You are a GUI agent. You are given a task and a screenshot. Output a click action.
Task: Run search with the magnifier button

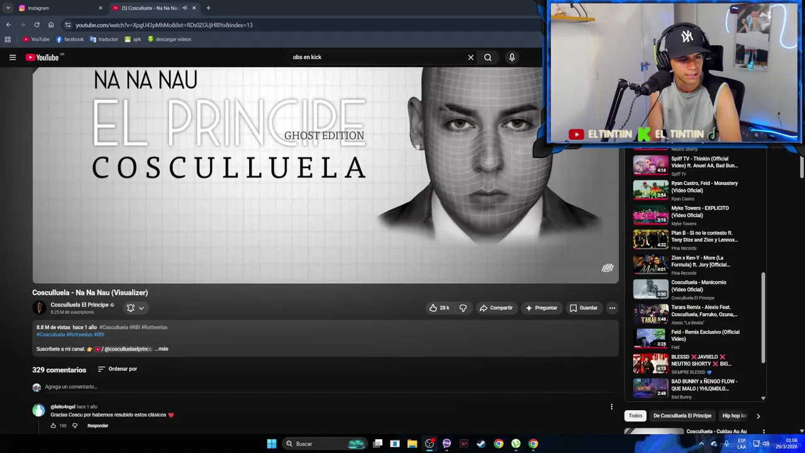click(x=487, y=57)
